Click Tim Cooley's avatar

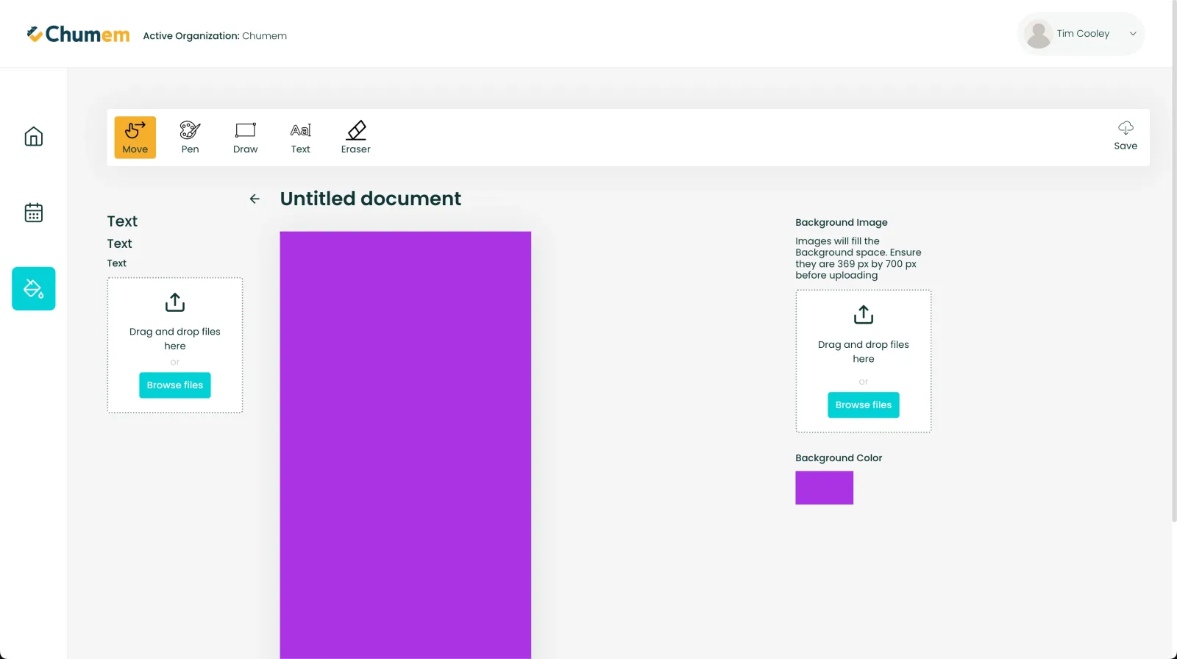coord(1038,34)
